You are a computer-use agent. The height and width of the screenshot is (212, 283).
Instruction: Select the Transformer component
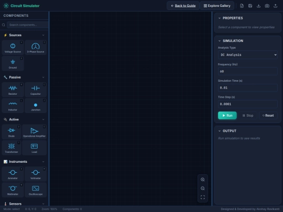pos(12,148)
